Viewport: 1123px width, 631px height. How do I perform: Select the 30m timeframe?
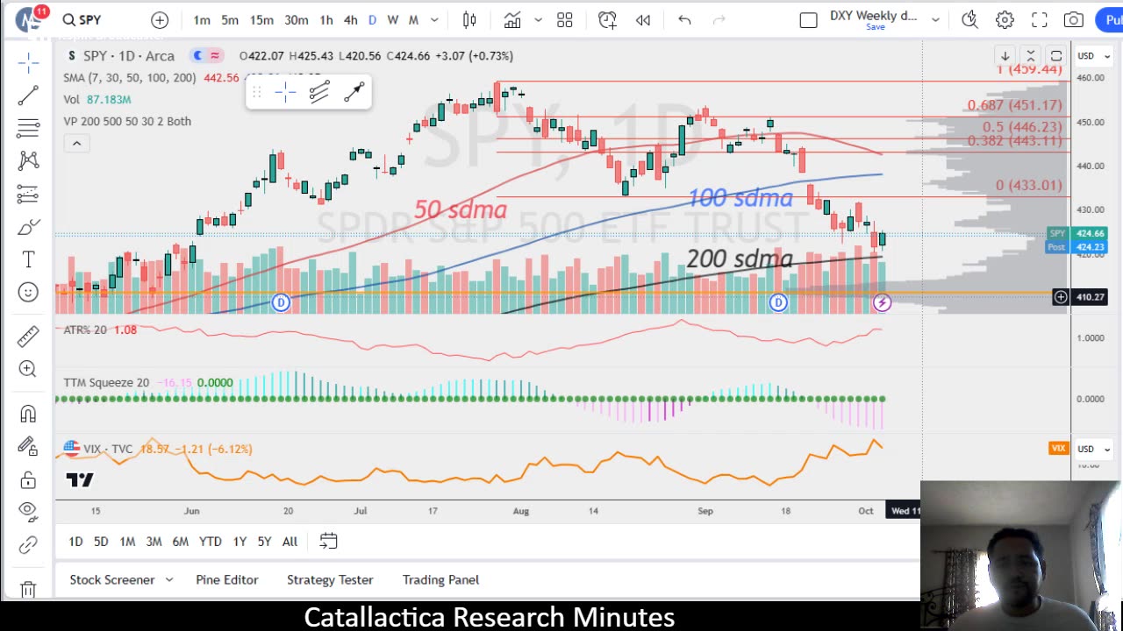pos(297,19)
